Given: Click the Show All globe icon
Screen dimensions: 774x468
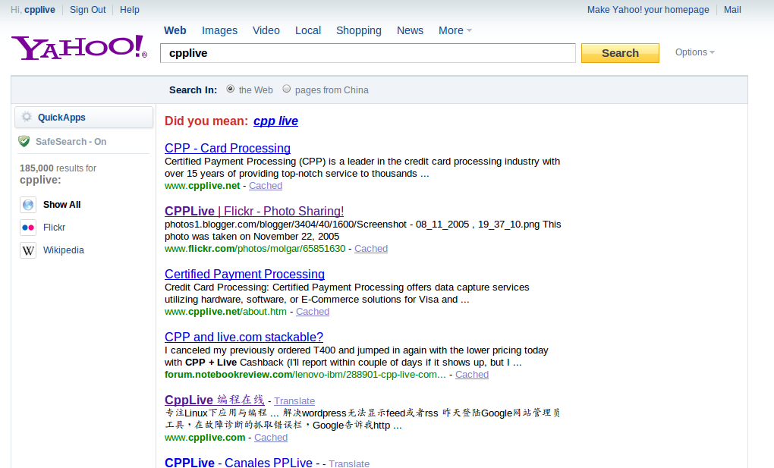Looking at the screenshot, I should [x=28, y=204].
